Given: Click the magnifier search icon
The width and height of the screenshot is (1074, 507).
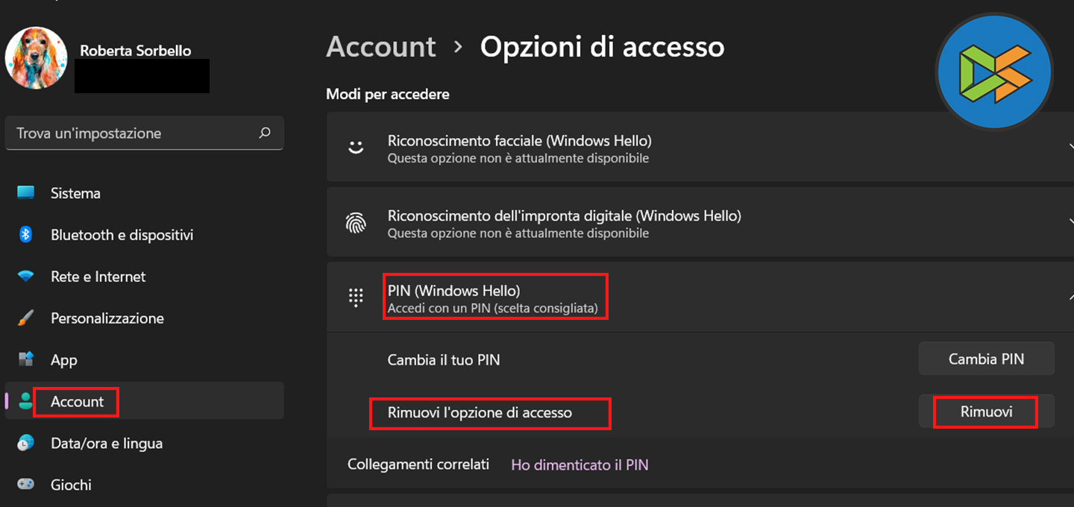Looking at the screenshot, I should [264, 133].
